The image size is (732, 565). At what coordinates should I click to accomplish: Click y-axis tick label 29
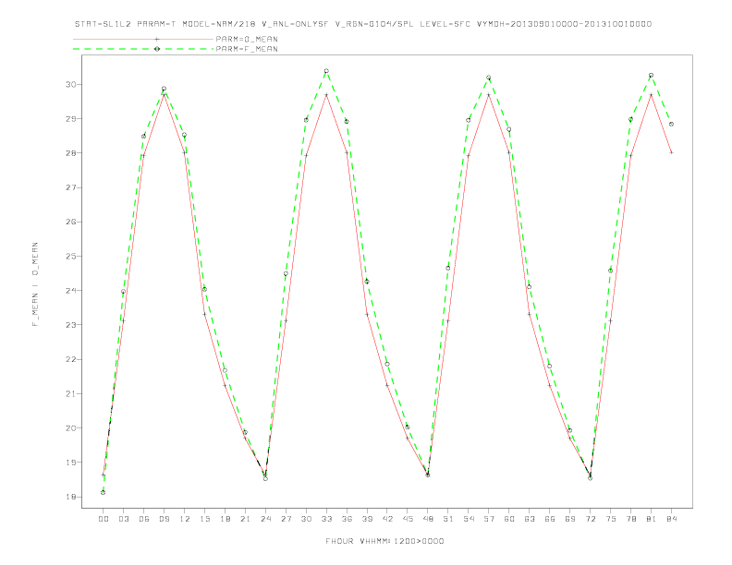coord(70,119)
